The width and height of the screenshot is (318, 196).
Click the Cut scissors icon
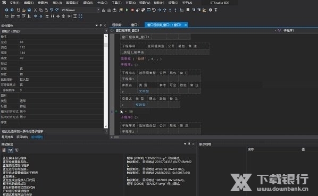pyautogui.click(x=36, y=10)
